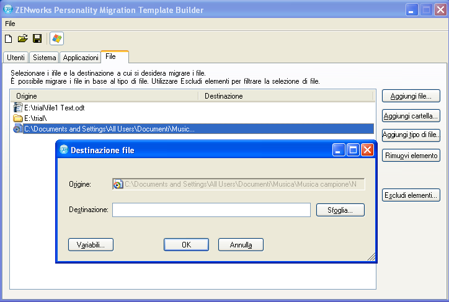
Task: Switch to the Sistema tab
Action: pos(45,58)
